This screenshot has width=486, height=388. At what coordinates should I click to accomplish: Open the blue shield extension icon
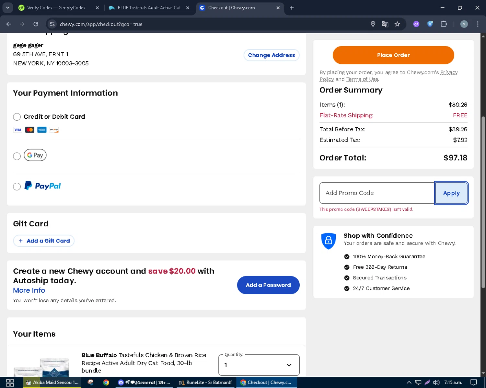pos(430,24)
